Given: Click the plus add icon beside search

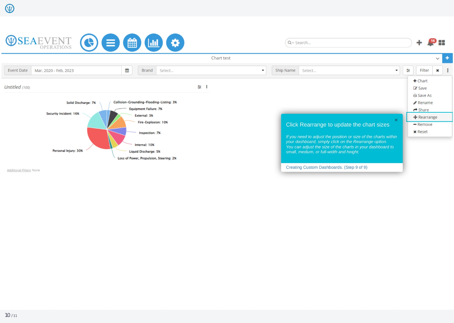Looking at the screenshot, I should 419,43.
